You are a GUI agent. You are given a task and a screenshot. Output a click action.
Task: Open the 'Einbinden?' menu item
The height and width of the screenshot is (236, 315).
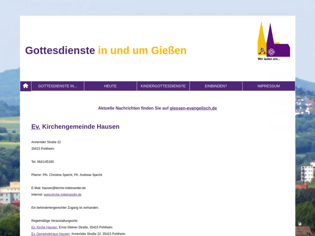point(216,86)
